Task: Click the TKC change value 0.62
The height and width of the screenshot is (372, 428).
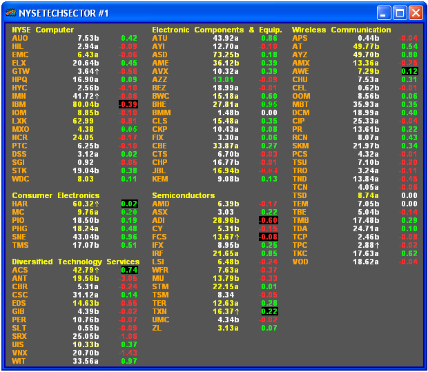Action: tap(409, 253)
